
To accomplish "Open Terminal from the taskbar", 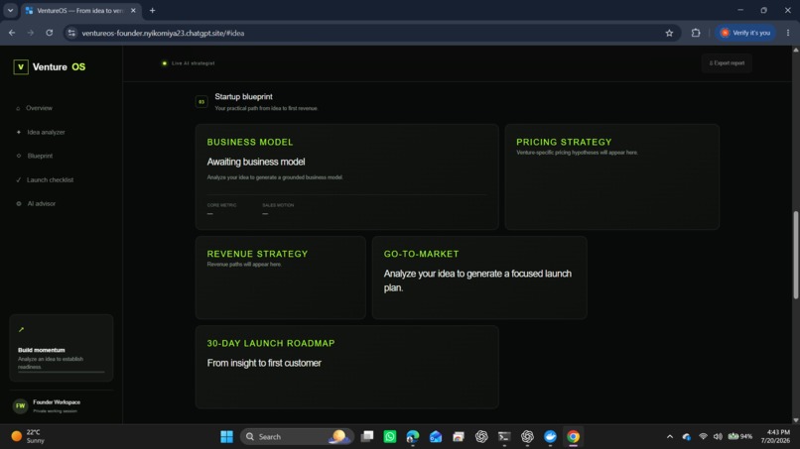I will pyautogui.click(x=504, y=437).
